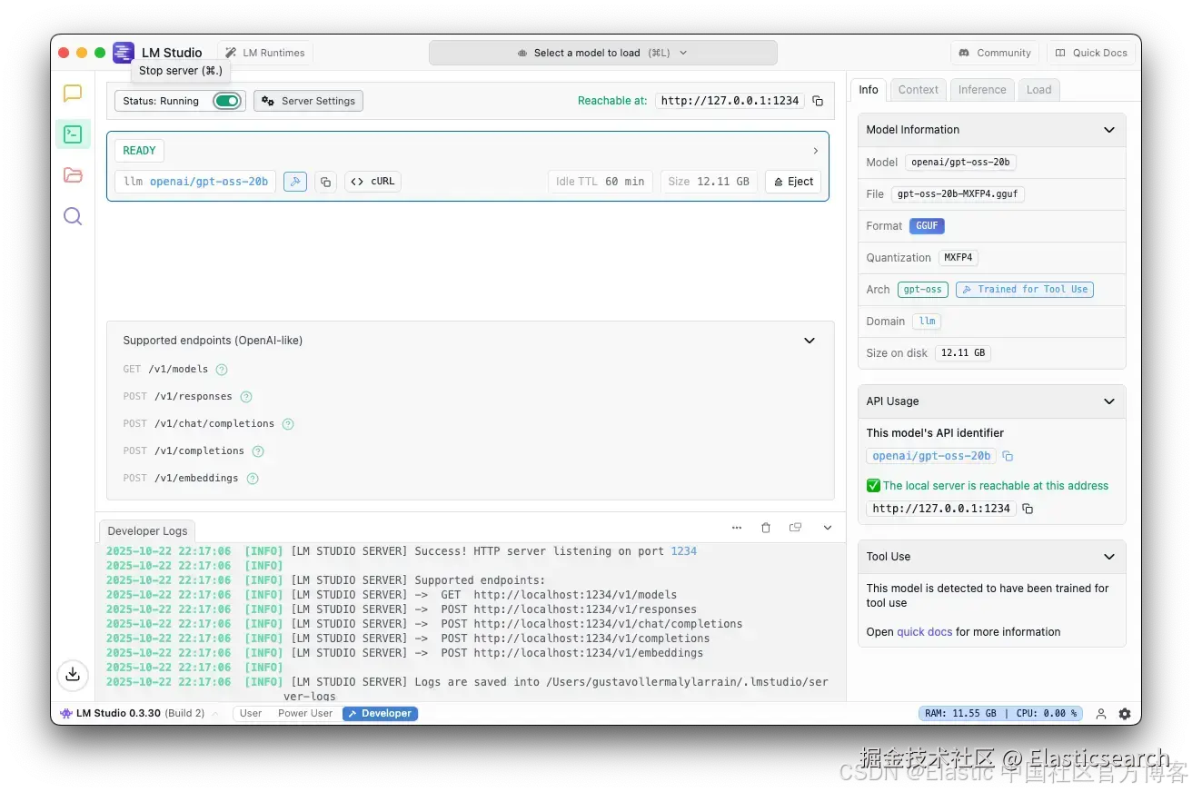Open Server Settings
This screenshot has height=792, width=1192.
pyautogui.click(x=308, y=101)
